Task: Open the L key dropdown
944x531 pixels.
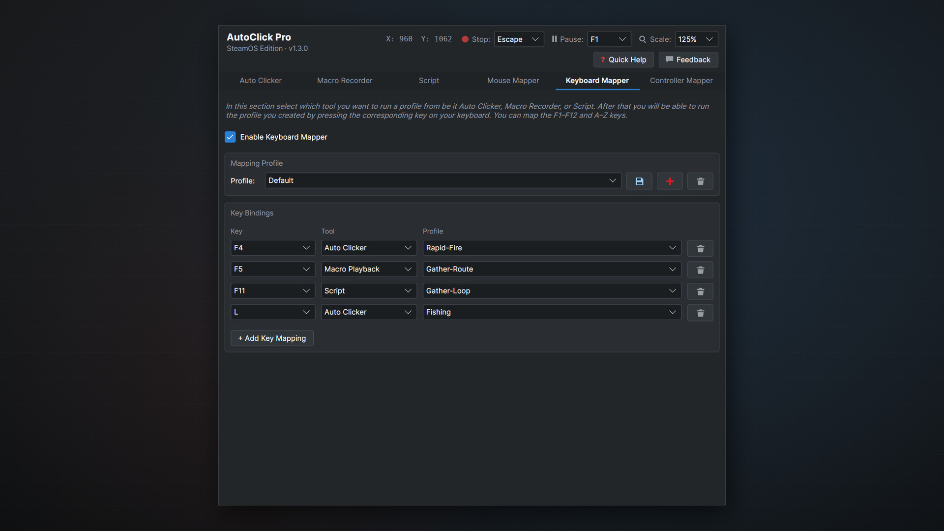Action: pyautogui.click(x=273, y=312)
